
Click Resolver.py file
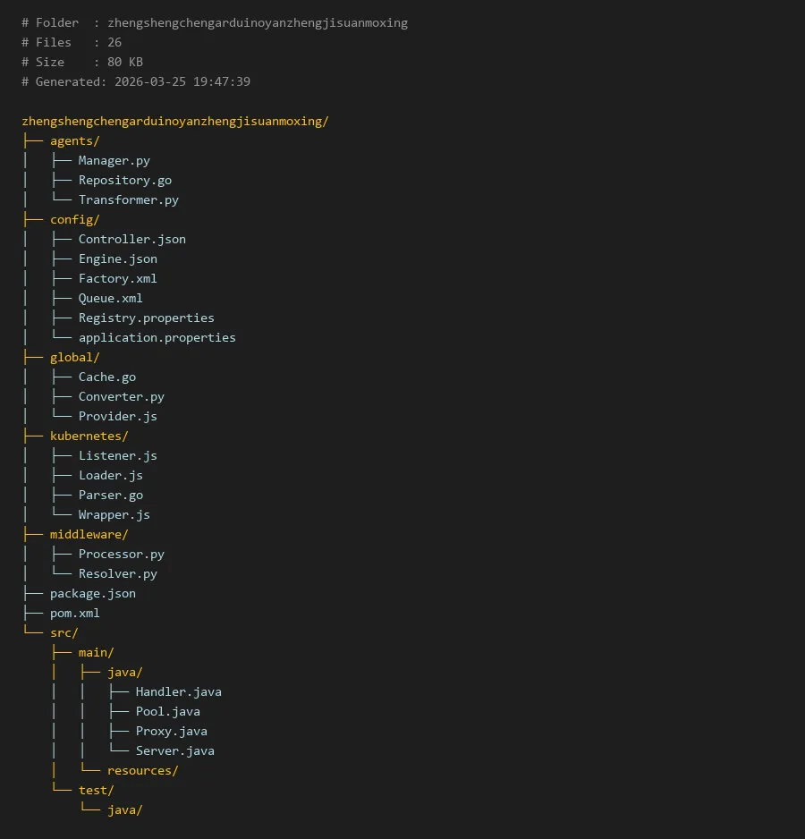(117, 573)
